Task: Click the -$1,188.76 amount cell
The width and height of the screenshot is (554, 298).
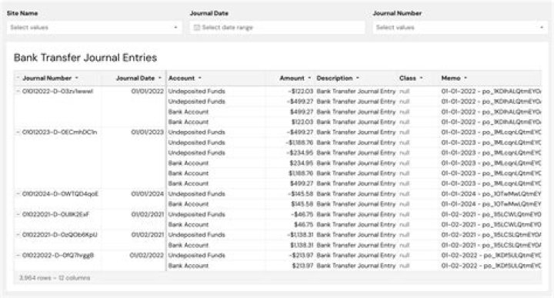Action: tap(299, 142)
